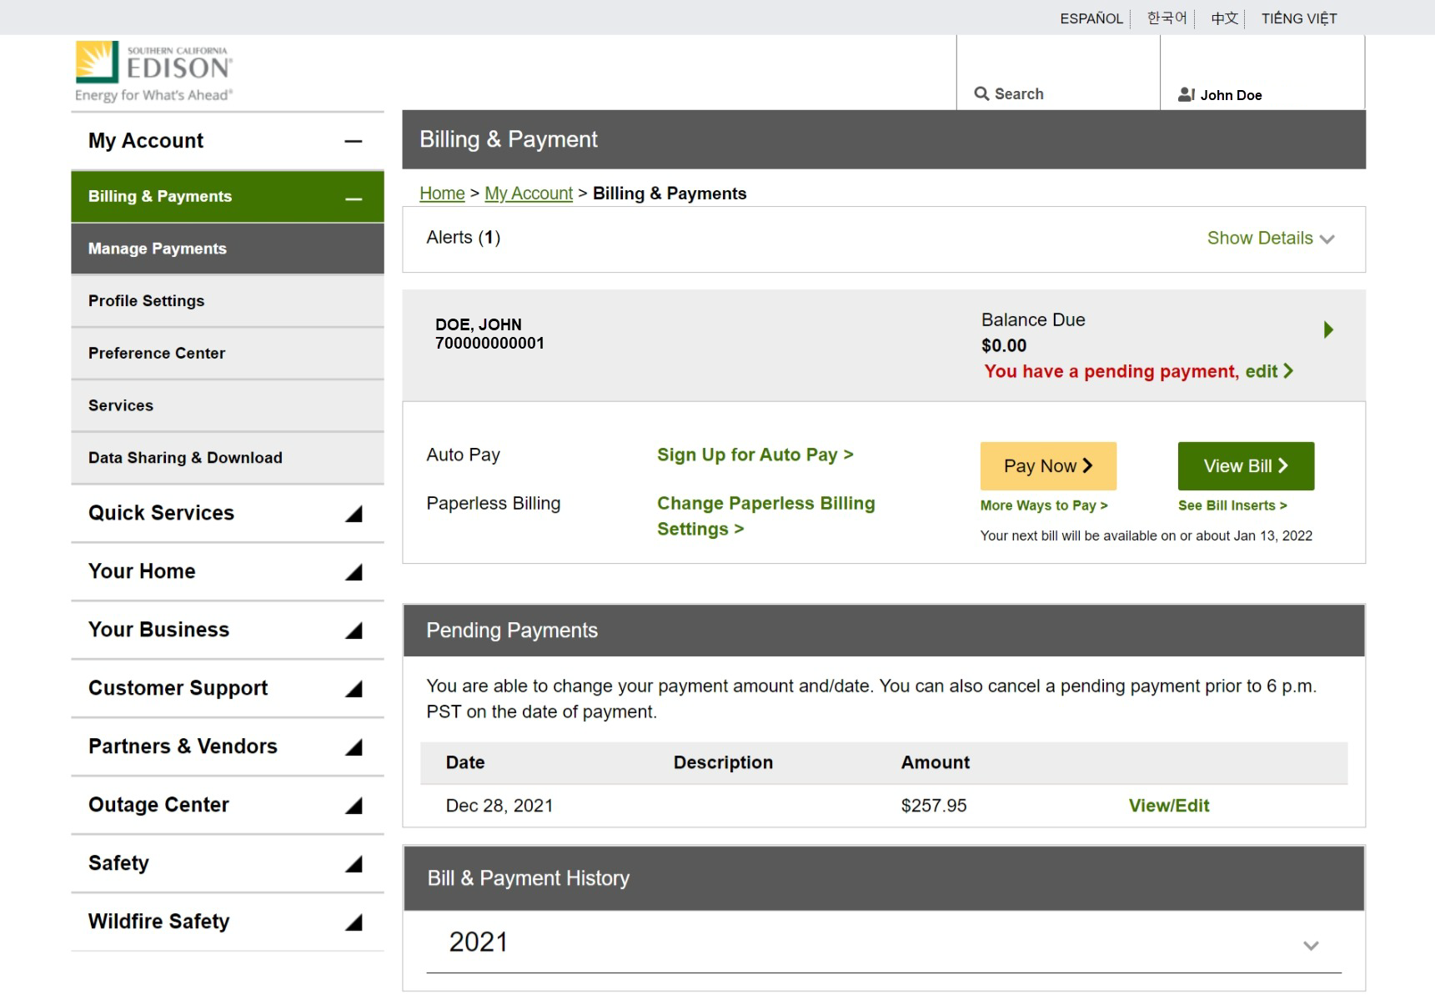This screenshot has width=1435, height=1005.
Task: Open Preference Center menu item
Action: pos(157,354)
